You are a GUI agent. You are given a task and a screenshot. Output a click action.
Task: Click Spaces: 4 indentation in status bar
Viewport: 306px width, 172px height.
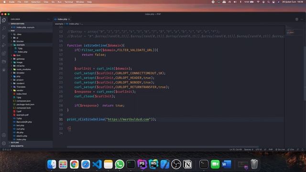coord(249,150)
